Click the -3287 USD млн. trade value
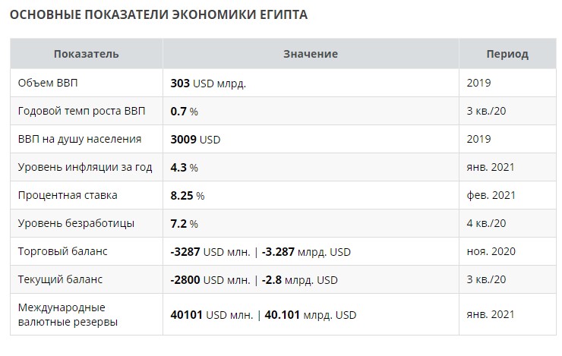Image resolution: width=562 pixels, height=356 pixels. coord(210,252)
